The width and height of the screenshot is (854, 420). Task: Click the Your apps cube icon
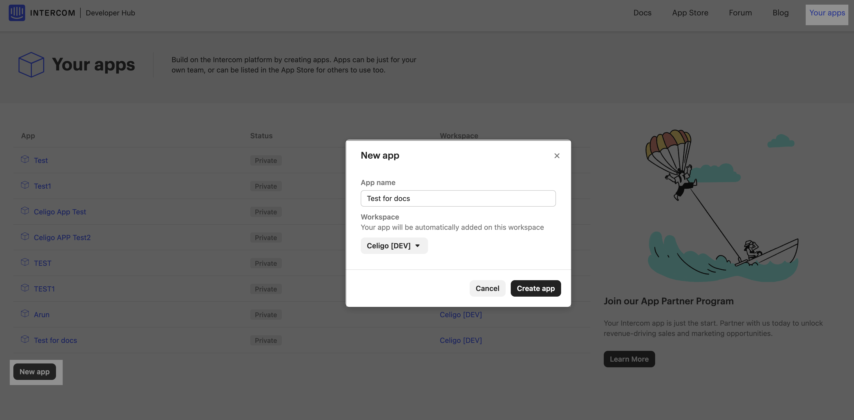tap(31, 64)
